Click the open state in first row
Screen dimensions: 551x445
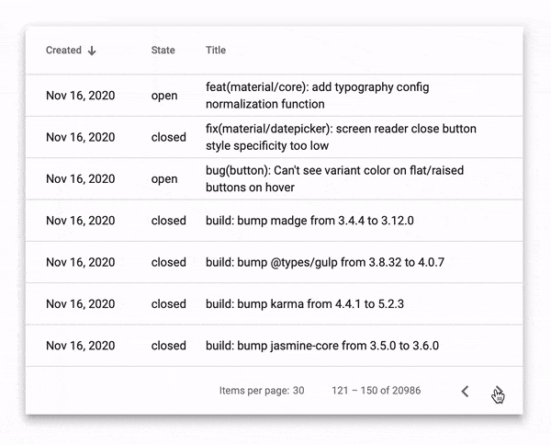[164, 96]
